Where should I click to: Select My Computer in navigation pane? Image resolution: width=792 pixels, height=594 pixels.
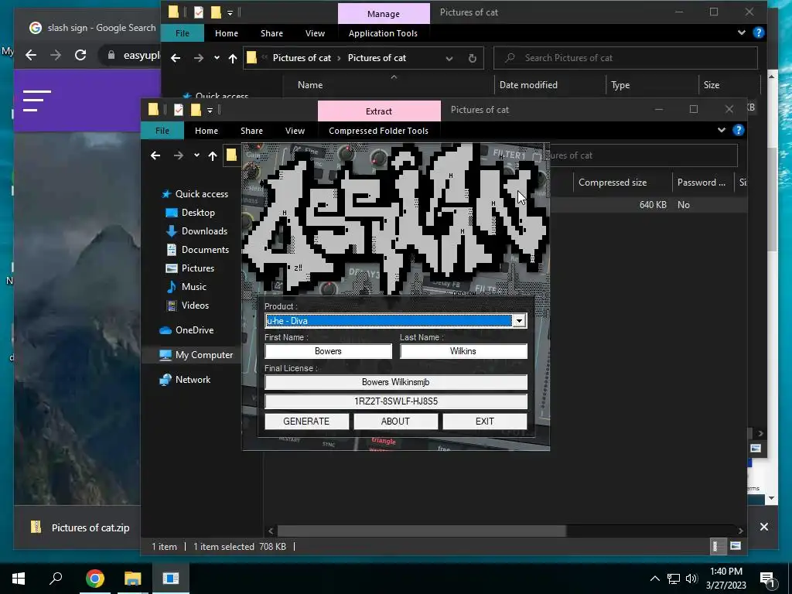(196, 355)
